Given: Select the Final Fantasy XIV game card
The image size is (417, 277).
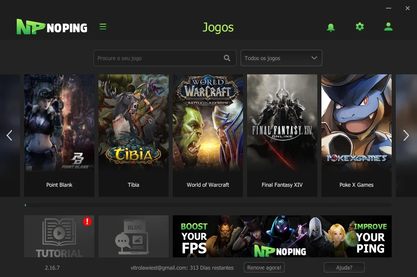Looking at the screenshot, I should coord(282,136).
